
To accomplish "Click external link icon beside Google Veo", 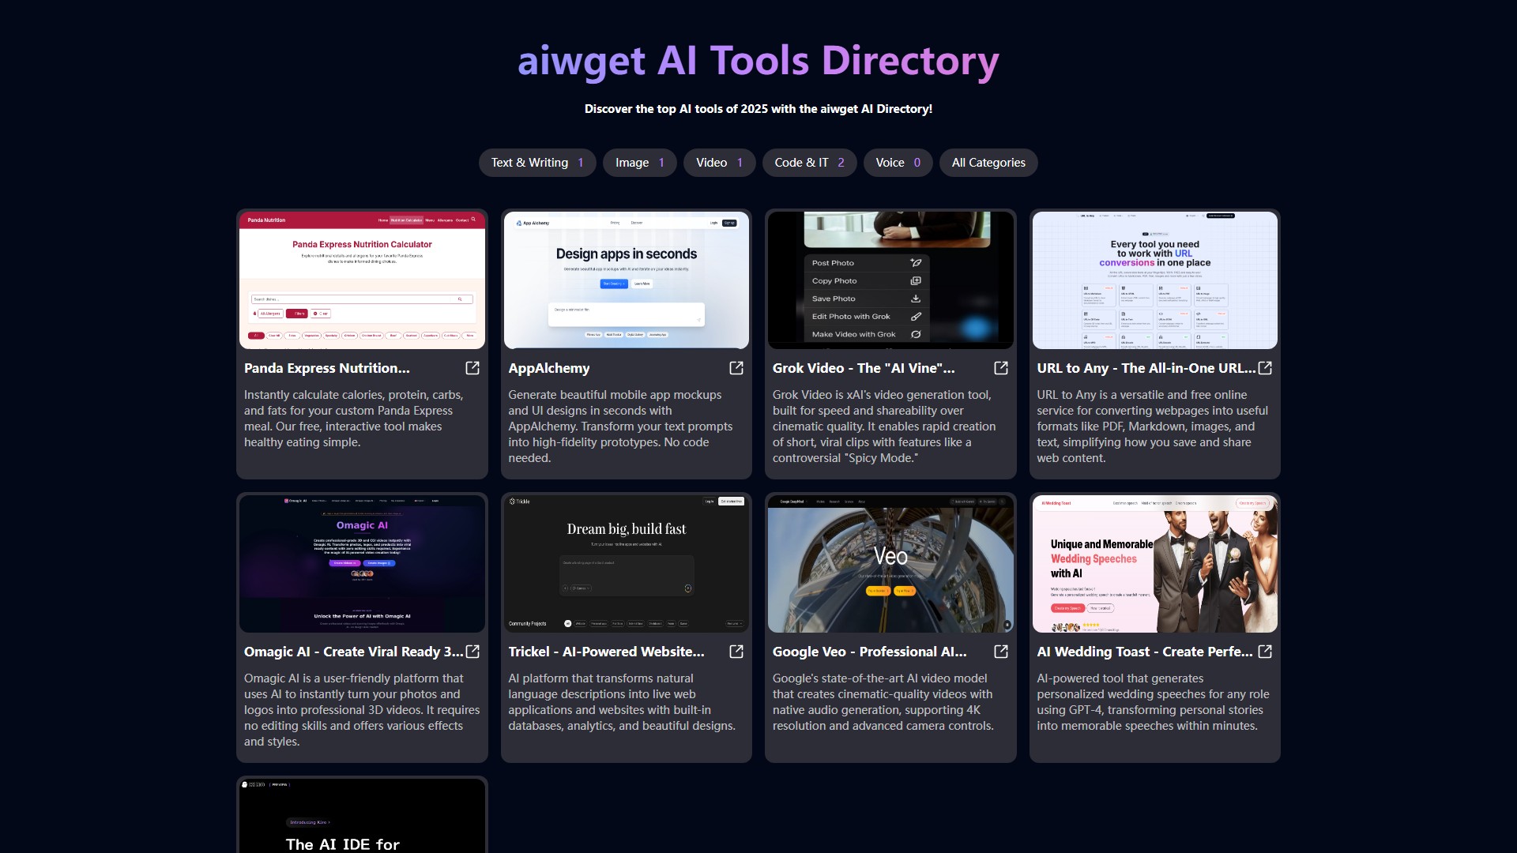I will [1001, 652].
